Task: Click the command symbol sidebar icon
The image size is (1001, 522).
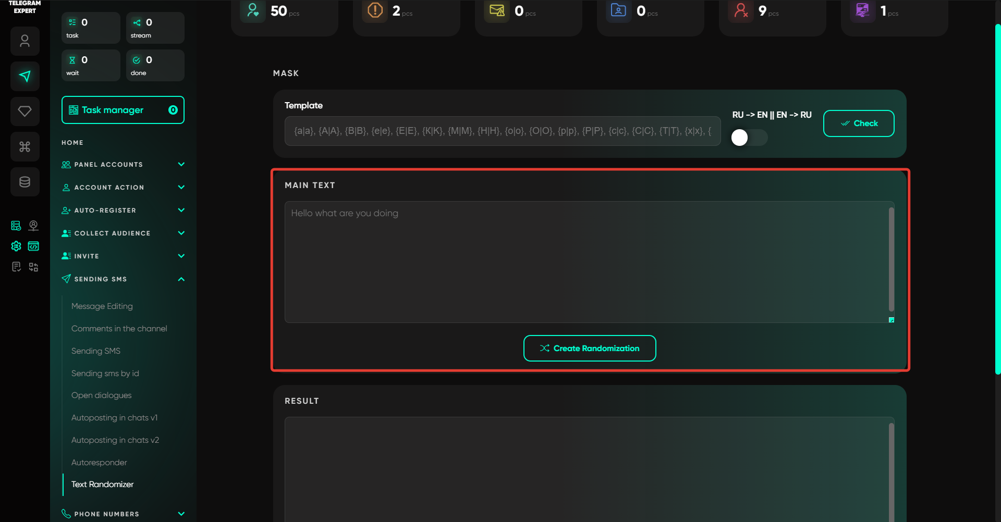Action: (x=25, y=147)
